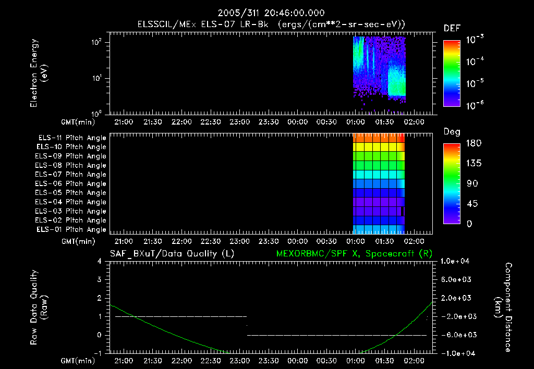Click the 3 tick on Raw Data Quality axis
Screen dimensions: 534x369
(x=100, y=279)
